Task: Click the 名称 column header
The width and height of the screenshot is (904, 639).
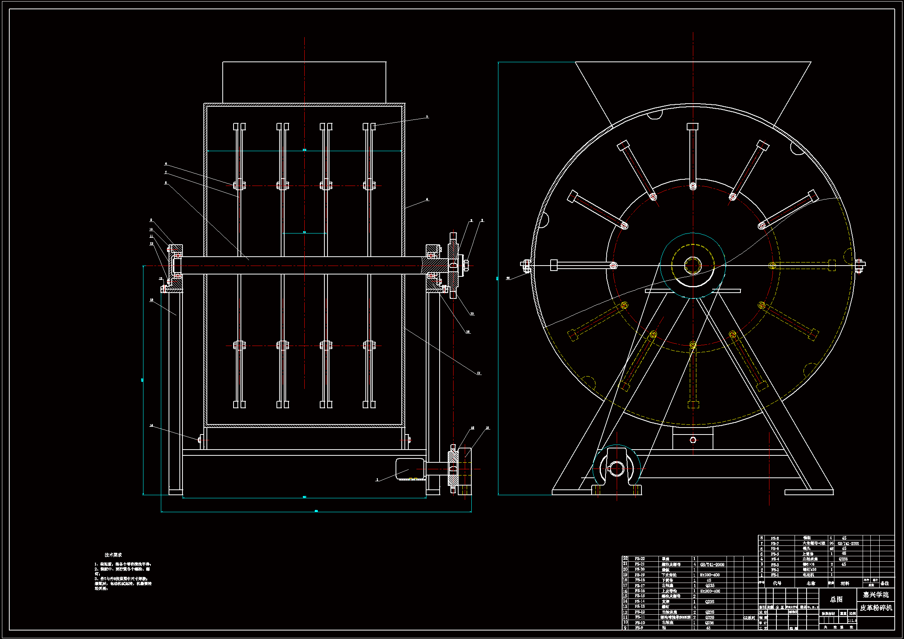Action: (x=811, y=583)
